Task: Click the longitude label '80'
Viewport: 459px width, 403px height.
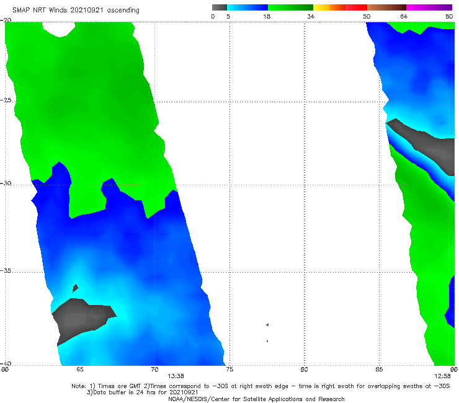Action: click(x=305, y=370)
